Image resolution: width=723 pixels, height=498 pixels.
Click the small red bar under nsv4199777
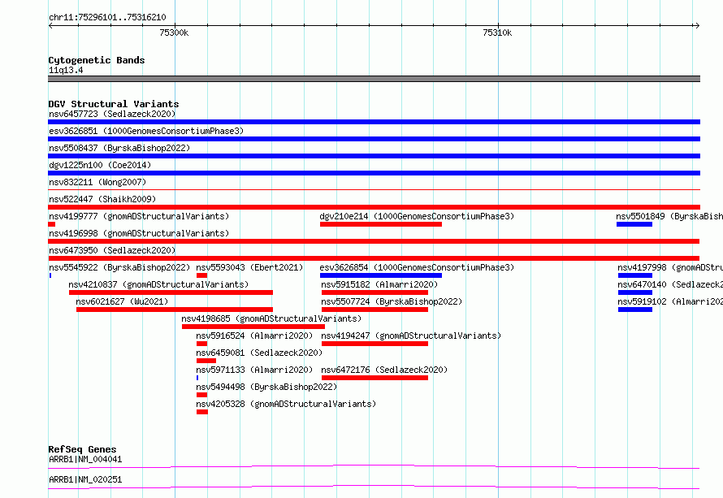(52, 224)
